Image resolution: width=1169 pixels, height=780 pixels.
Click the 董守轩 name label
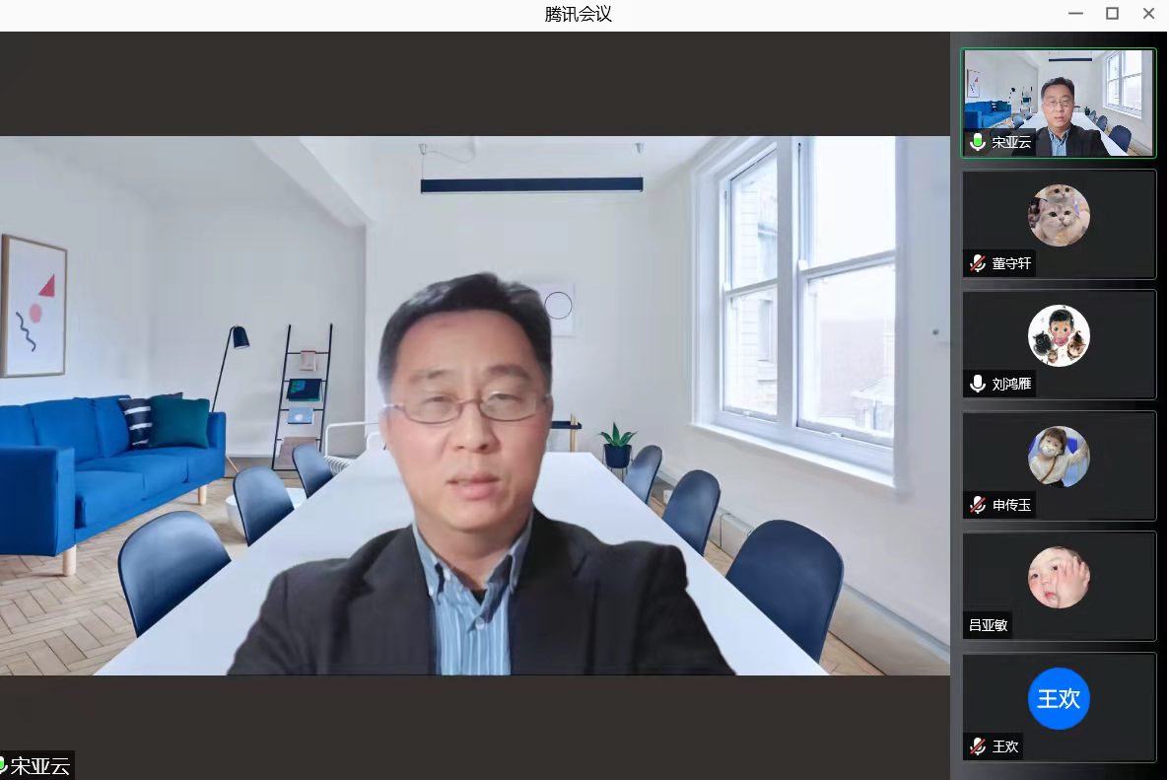pyautogui.click(x=1012, y=263)
